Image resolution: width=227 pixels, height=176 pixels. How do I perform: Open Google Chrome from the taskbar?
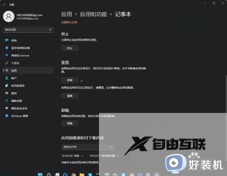coord(74,175)
